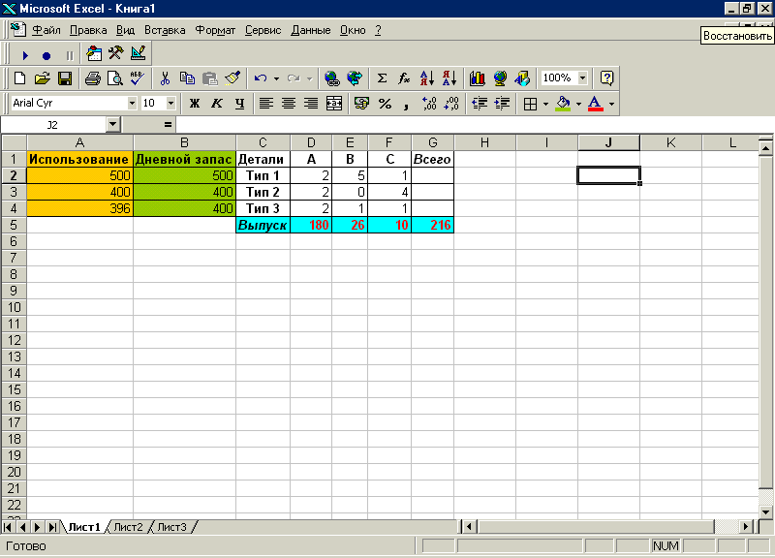The height and width of the screenshot is (558, 775).
Task: Apply currency style icon
Action: click(361, 104)
